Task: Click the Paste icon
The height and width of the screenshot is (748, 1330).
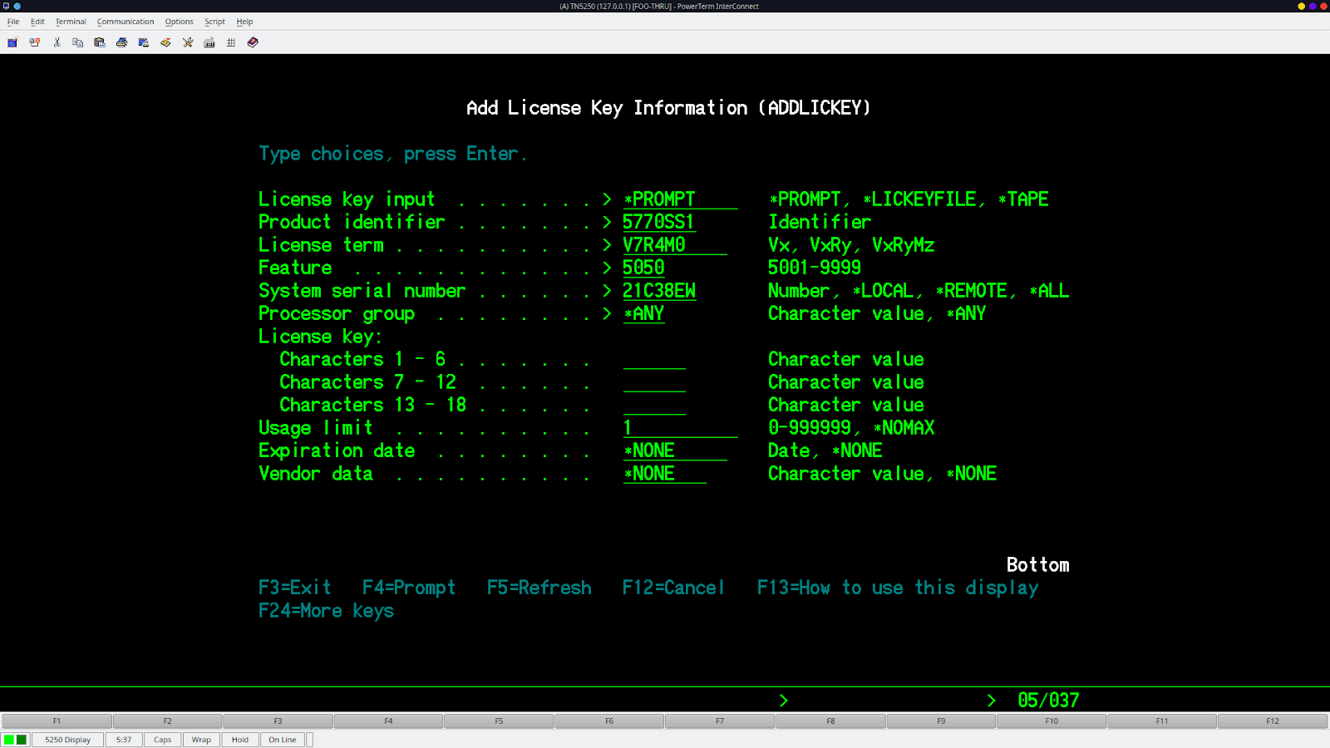Action: [99, 42]
